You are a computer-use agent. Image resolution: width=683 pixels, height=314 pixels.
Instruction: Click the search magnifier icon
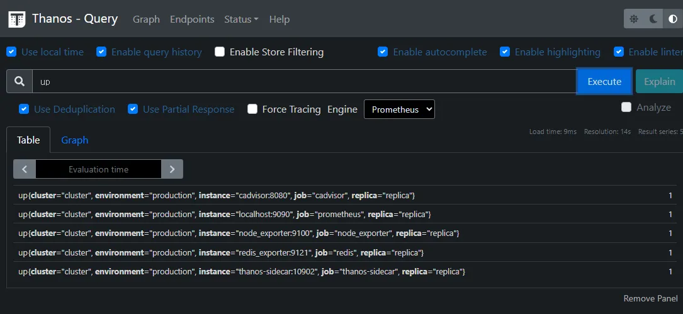click(x=20, y=81)
